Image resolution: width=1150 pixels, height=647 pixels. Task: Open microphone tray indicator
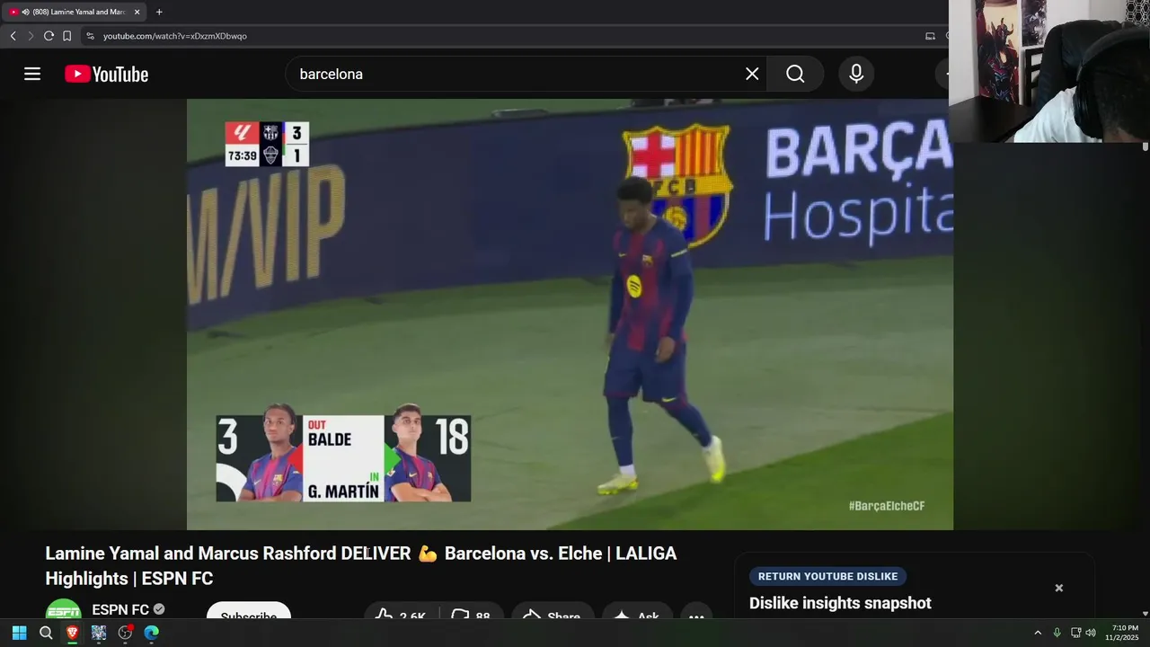1057,633
